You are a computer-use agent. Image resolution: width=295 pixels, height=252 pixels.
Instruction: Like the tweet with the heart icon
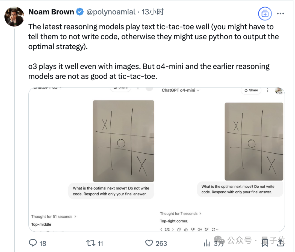point(149,243)
